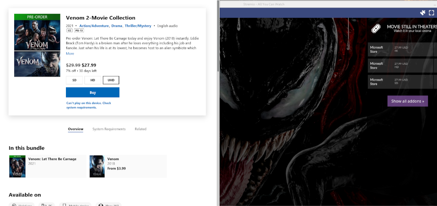
Task: Click the From $3.99 price text
Action: (117, 169)
